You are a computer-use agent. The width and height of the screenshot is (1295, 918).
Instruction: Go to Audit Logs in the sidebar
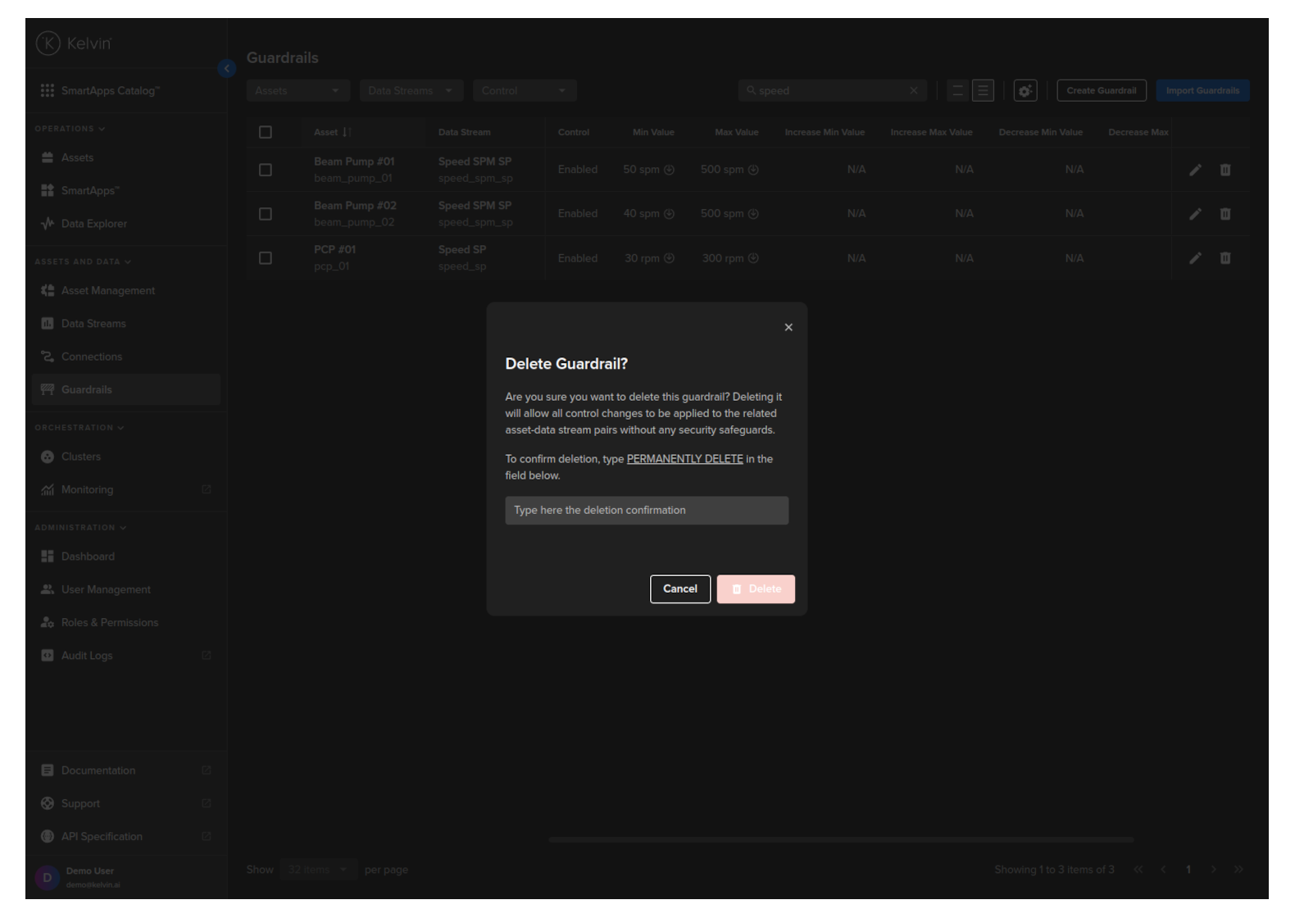tap(87, 656)
